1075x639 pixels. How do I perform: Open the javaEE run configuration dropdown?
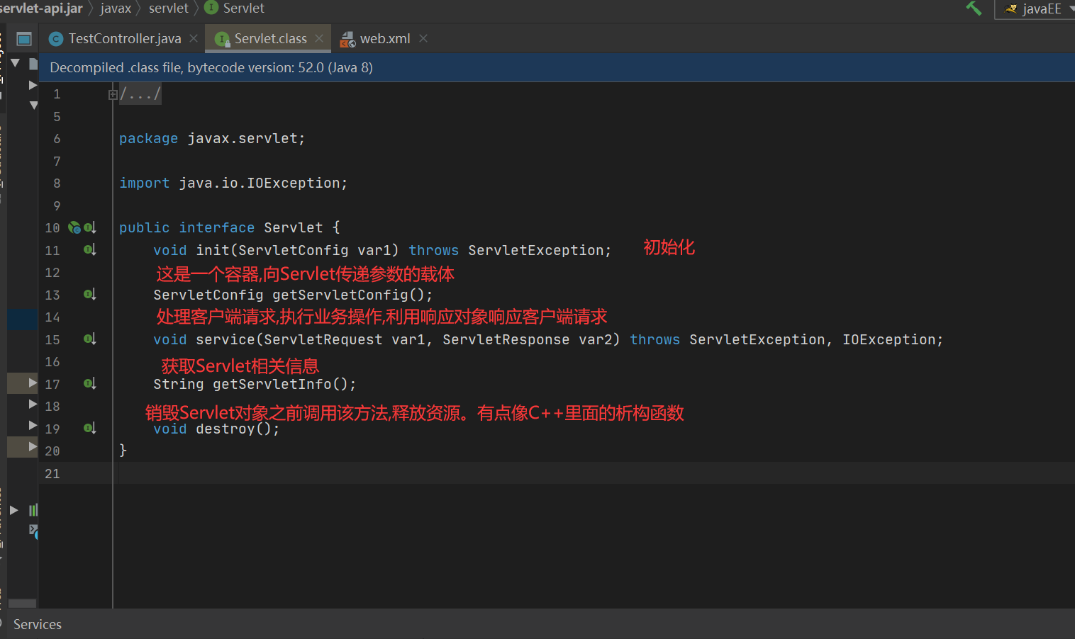tap(1035, 9)
